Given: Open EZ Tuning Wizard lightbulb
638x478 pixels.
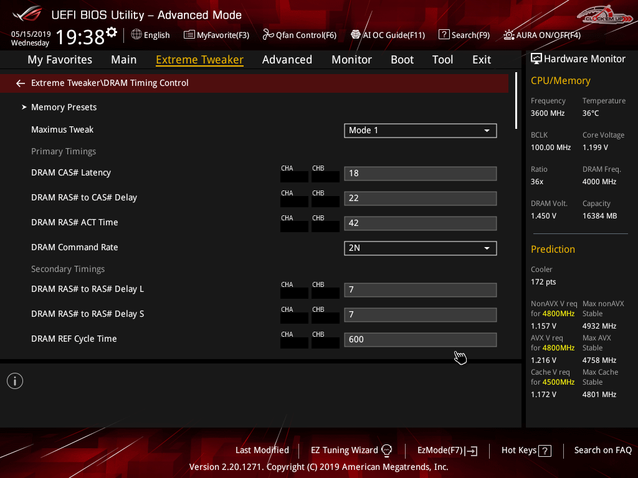Looking at the screenshot, I should 386,450.
